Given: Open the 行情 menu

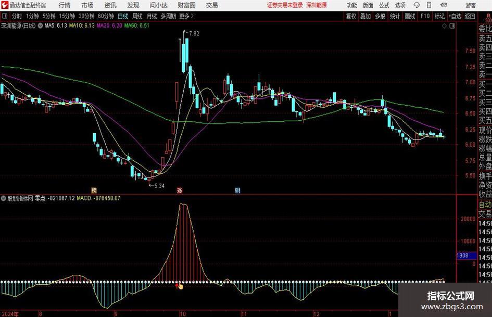Looking at the screenshot, I should [x=65, y=5].
